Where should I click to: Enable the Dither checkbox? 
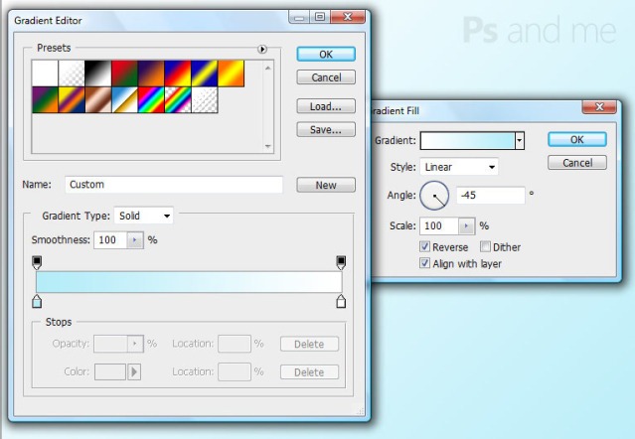coord(485,246)
